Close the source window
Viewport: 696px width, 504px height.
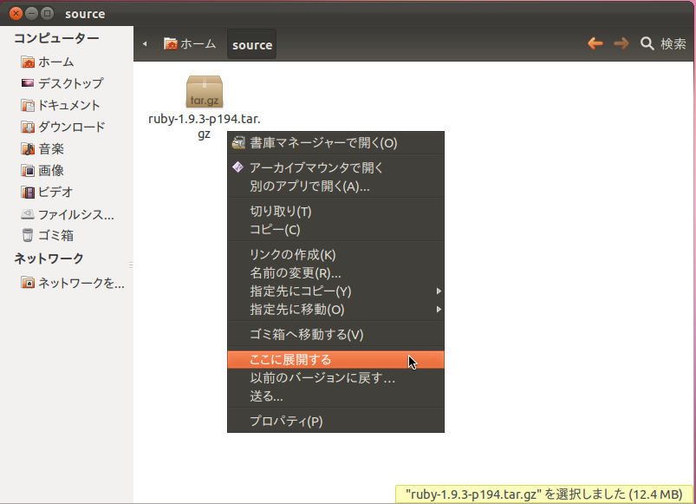pyautogui.click(x=16, y=13)
